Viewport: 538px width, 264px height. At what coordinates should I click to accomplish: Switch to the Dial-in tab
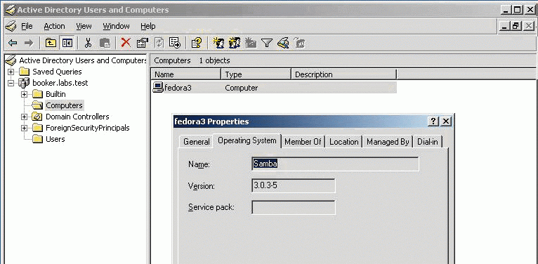pyautogui.click(x=428, y=142)
